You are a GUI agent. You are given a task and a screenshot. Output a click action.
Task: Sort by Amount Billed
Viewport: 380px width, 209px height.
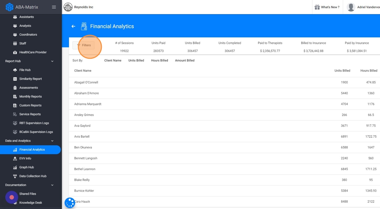tap(185, 60)
